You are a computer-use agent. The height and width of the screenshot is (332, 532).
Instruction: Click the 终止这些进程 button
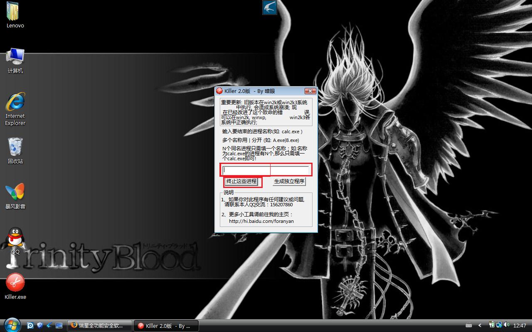pyautogui.click(x=241, y=181)
